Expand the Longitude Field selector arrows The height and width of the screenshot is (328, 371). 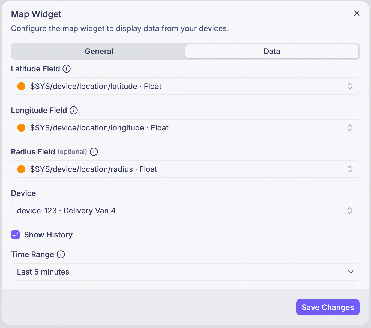(350, 128)
